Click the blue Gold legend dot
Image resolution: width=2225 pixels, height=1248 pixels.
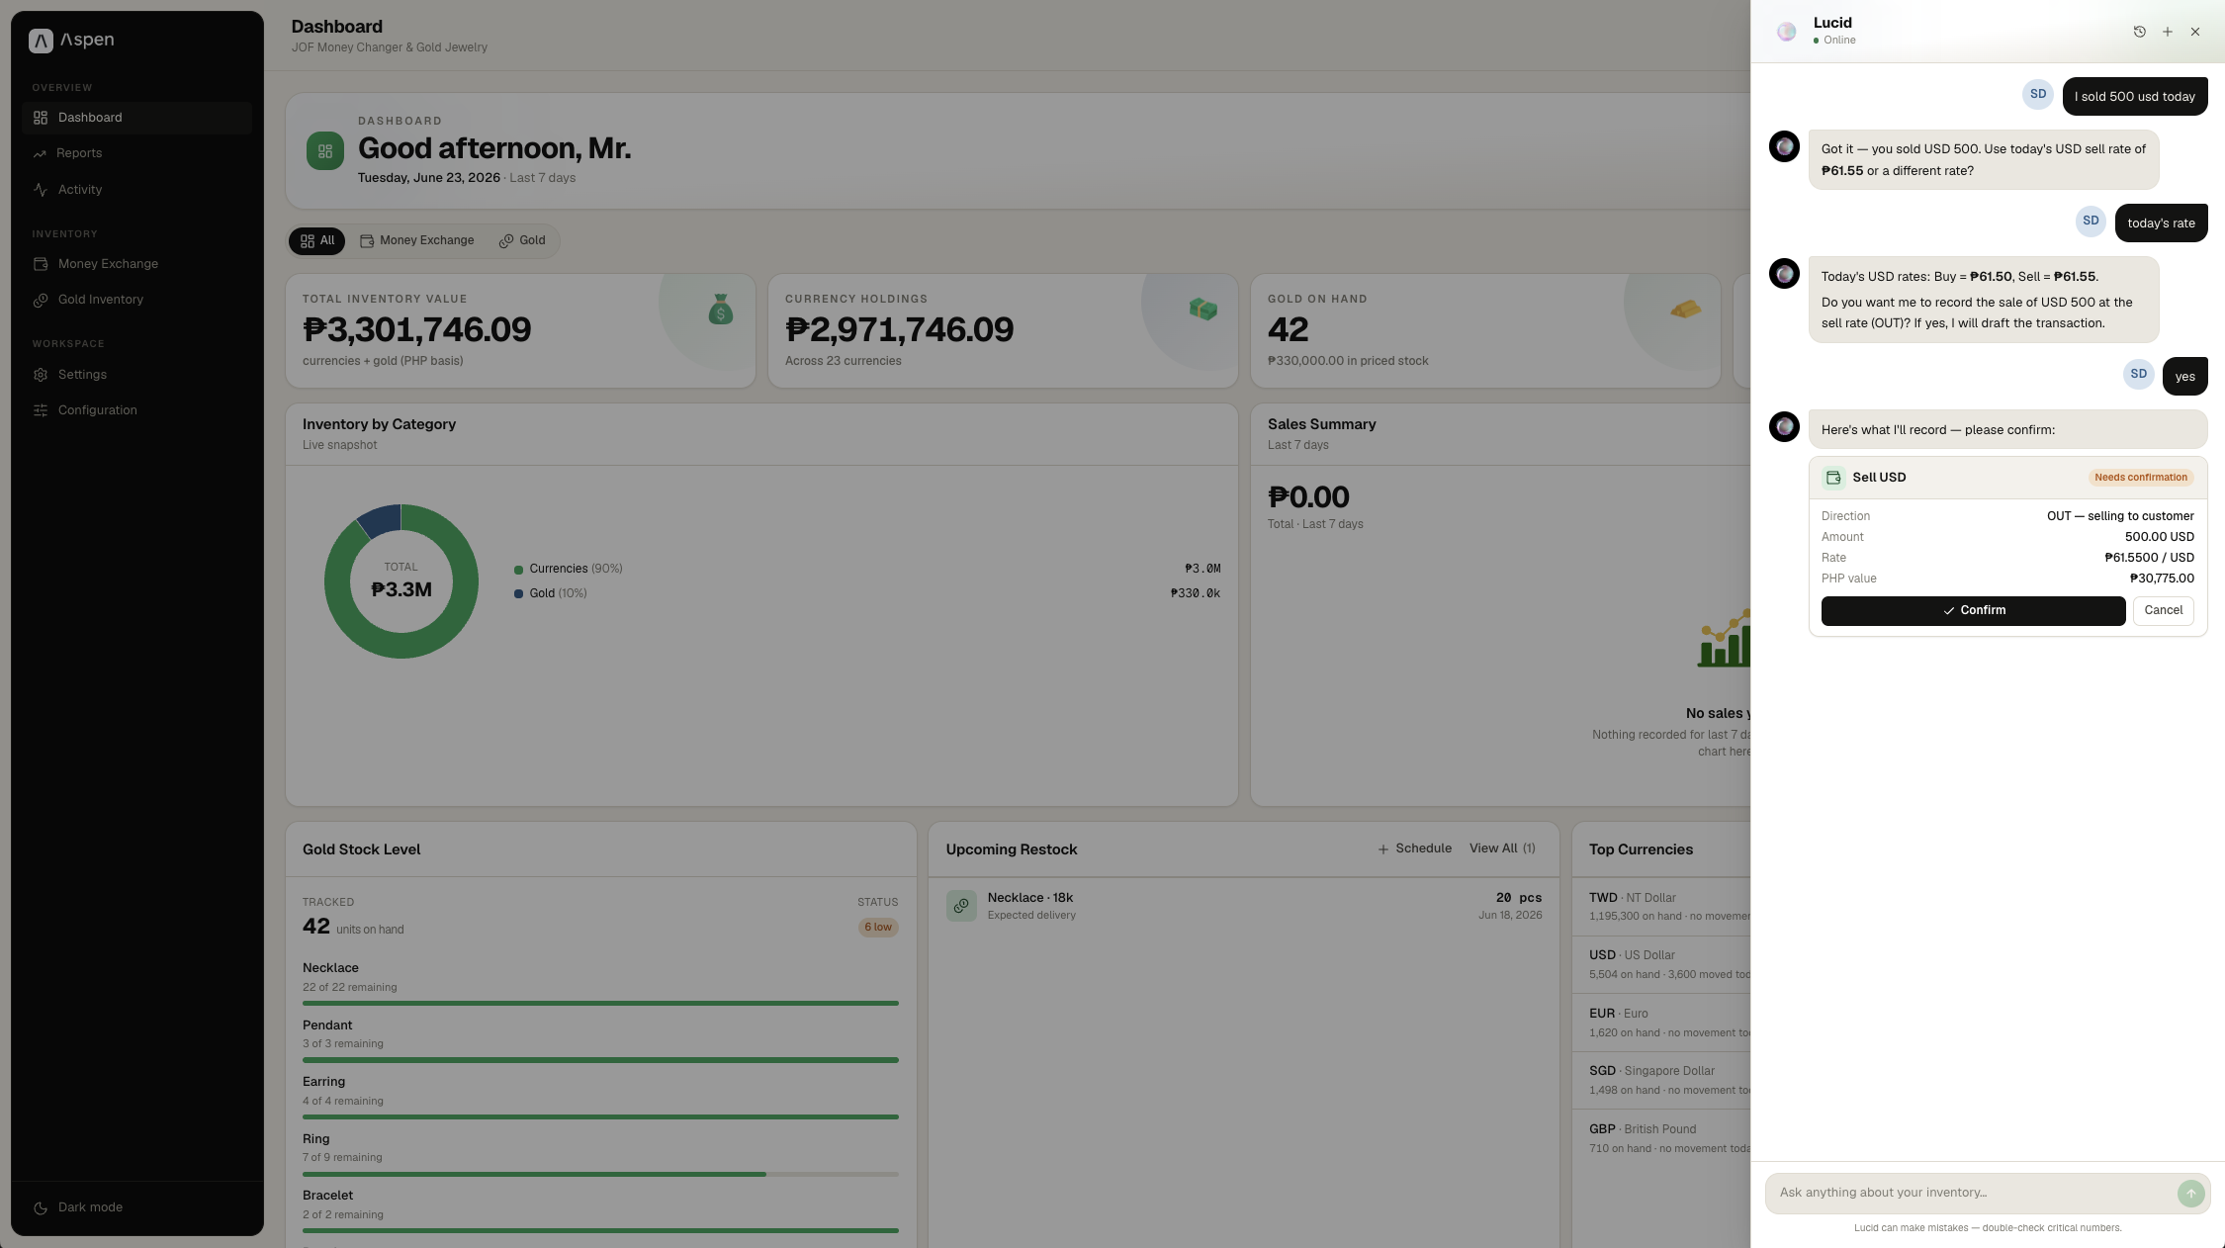(x=518, y=594)
